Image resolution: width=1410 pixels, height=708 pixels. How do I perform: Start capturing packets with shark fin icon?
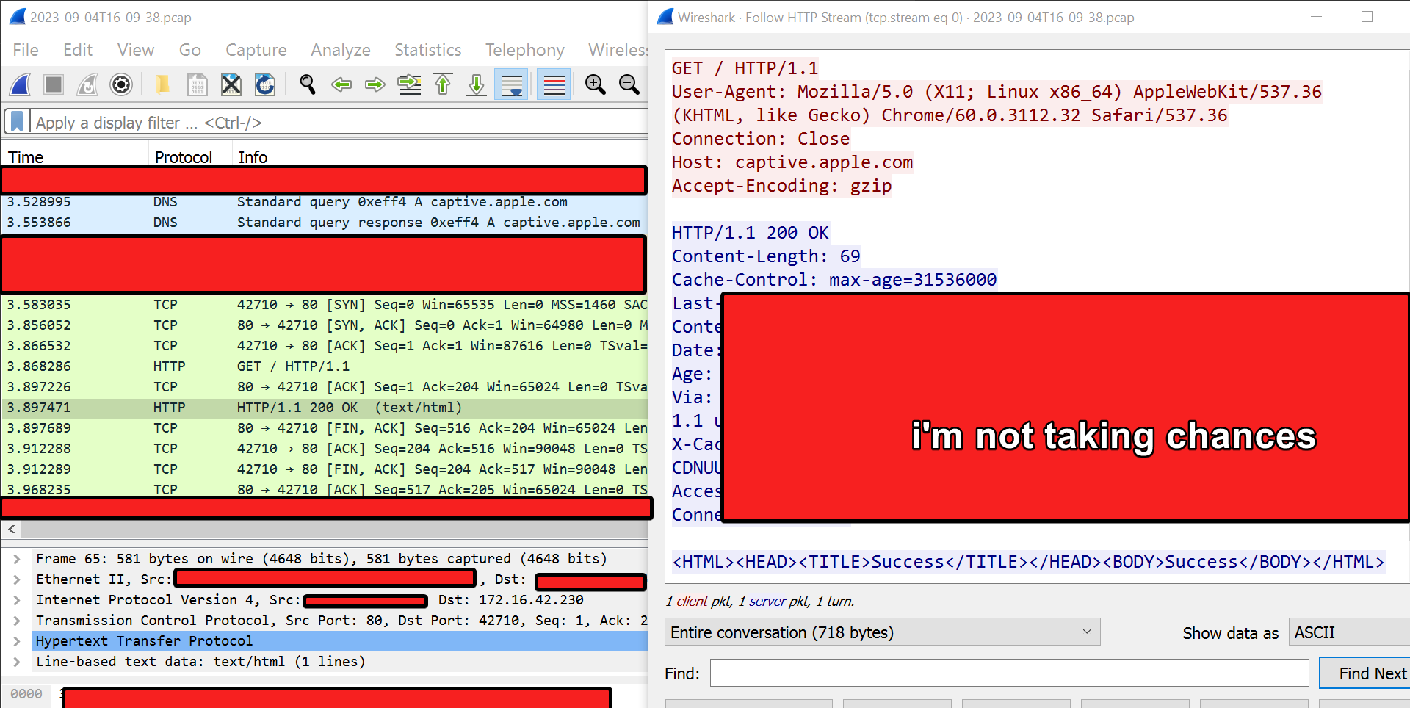pyautogui.click(x=21, y=85)
